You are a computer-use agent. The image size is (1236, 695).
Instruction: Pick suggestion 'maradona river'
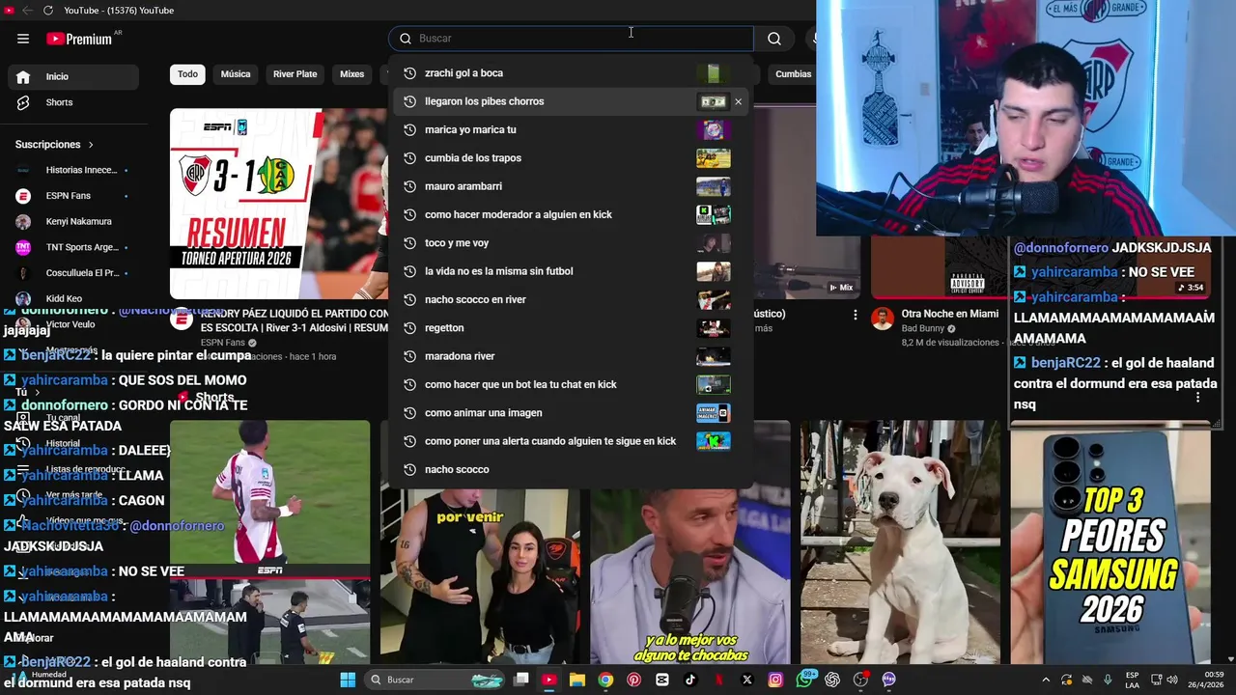571,356
